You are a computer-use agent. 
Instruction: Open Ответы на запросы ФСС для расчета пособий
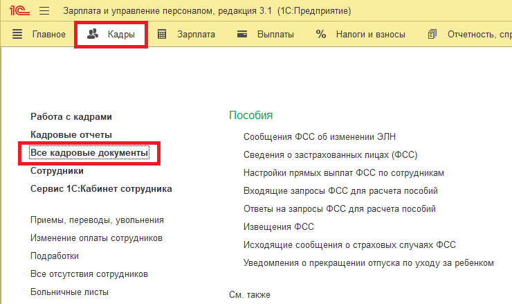[x=340, y=208]
